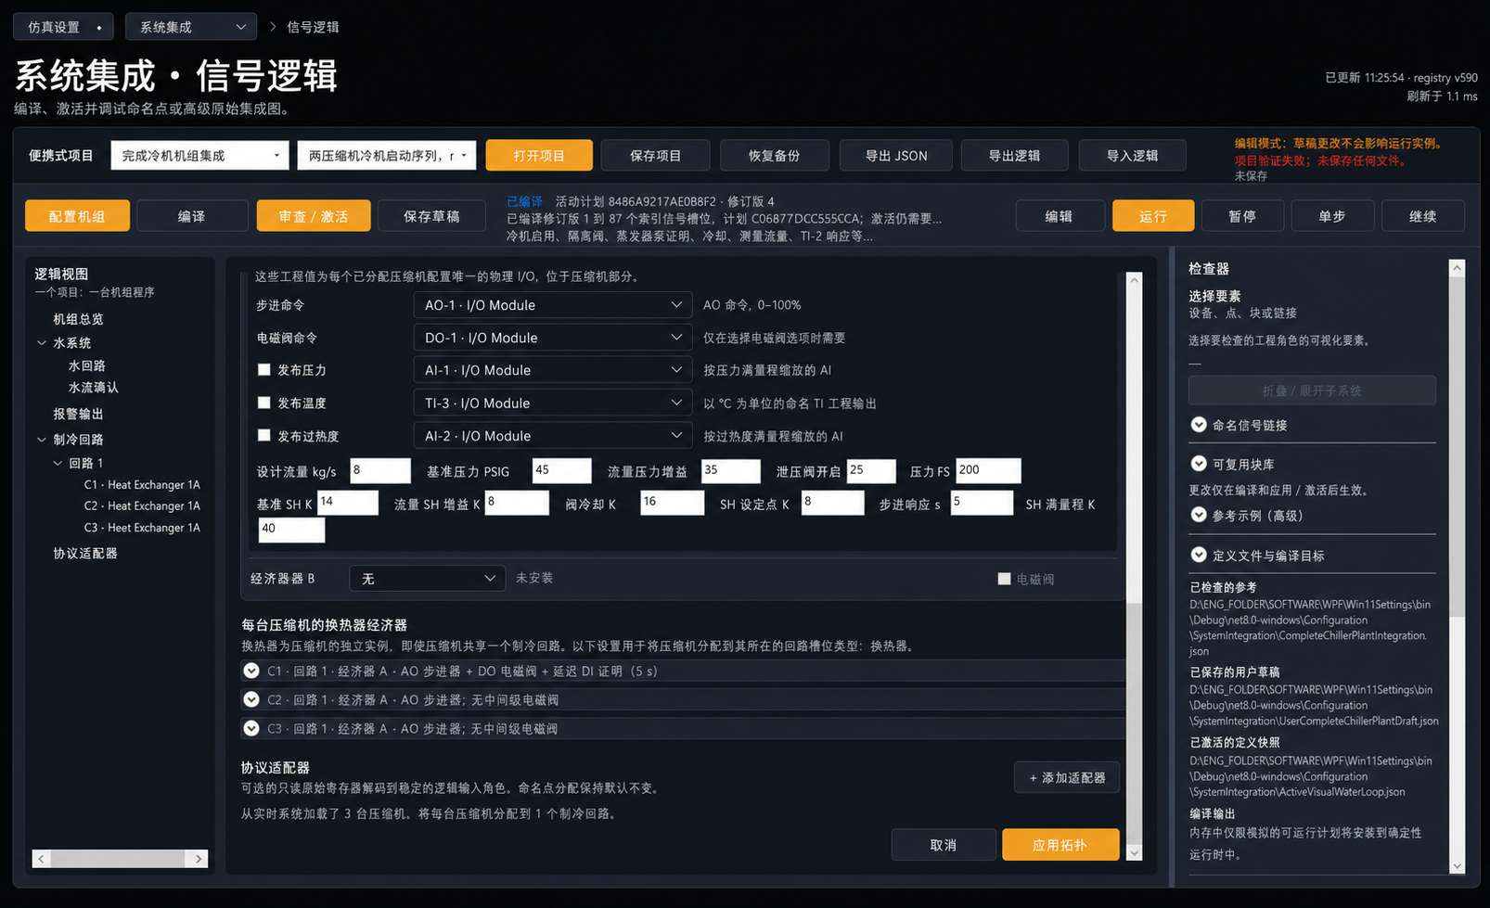This screenshot has height=908, width=1490.
Task: Enable the 发布压力 checkbox
Action: 264,370
